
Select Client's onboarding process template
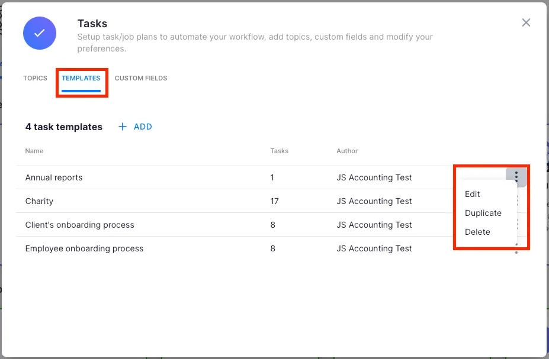click(79, 225)
